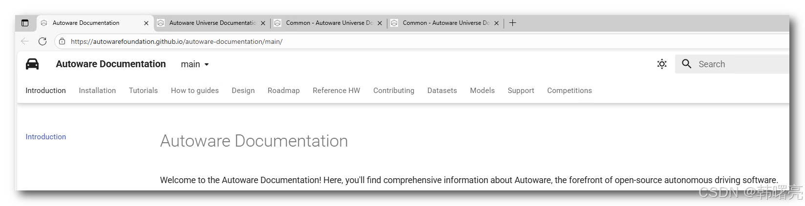Click the URL address bar
Viewport: 805px width, 206px height.
[x=421, y=41]
